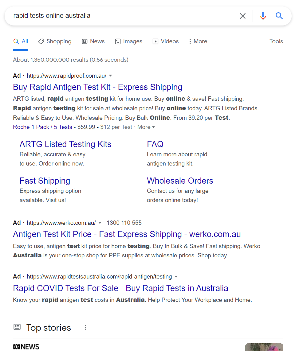Expand the dropdown arrow beside rapidproof.com.au URL
This screenshot has width=299, height=351.
point(110,76)
